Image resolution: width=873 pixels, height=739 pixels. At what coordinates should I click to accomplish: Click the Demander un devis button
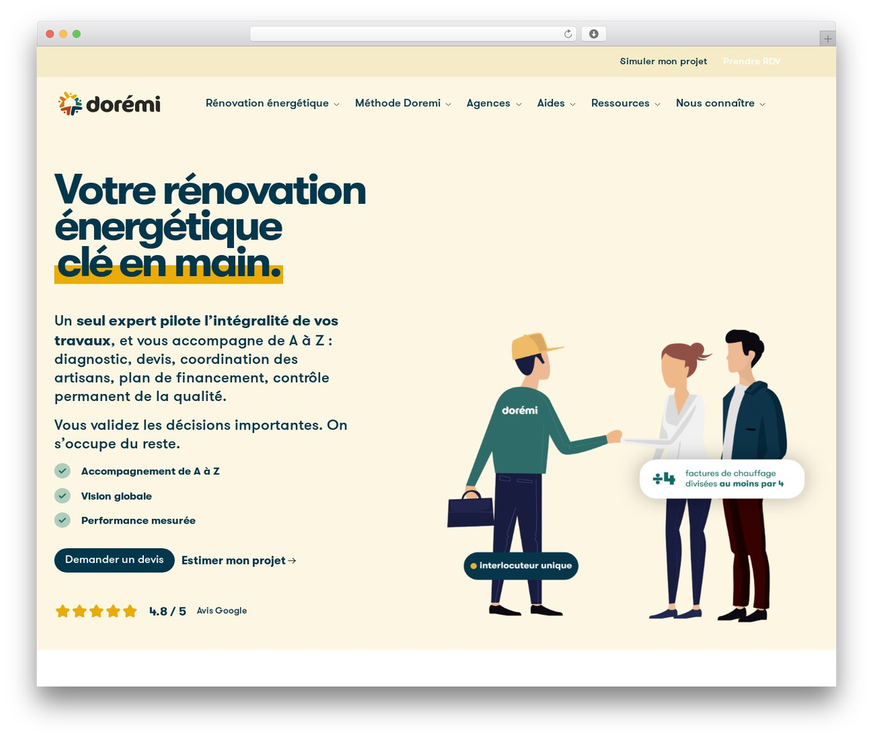coord(115,560)
